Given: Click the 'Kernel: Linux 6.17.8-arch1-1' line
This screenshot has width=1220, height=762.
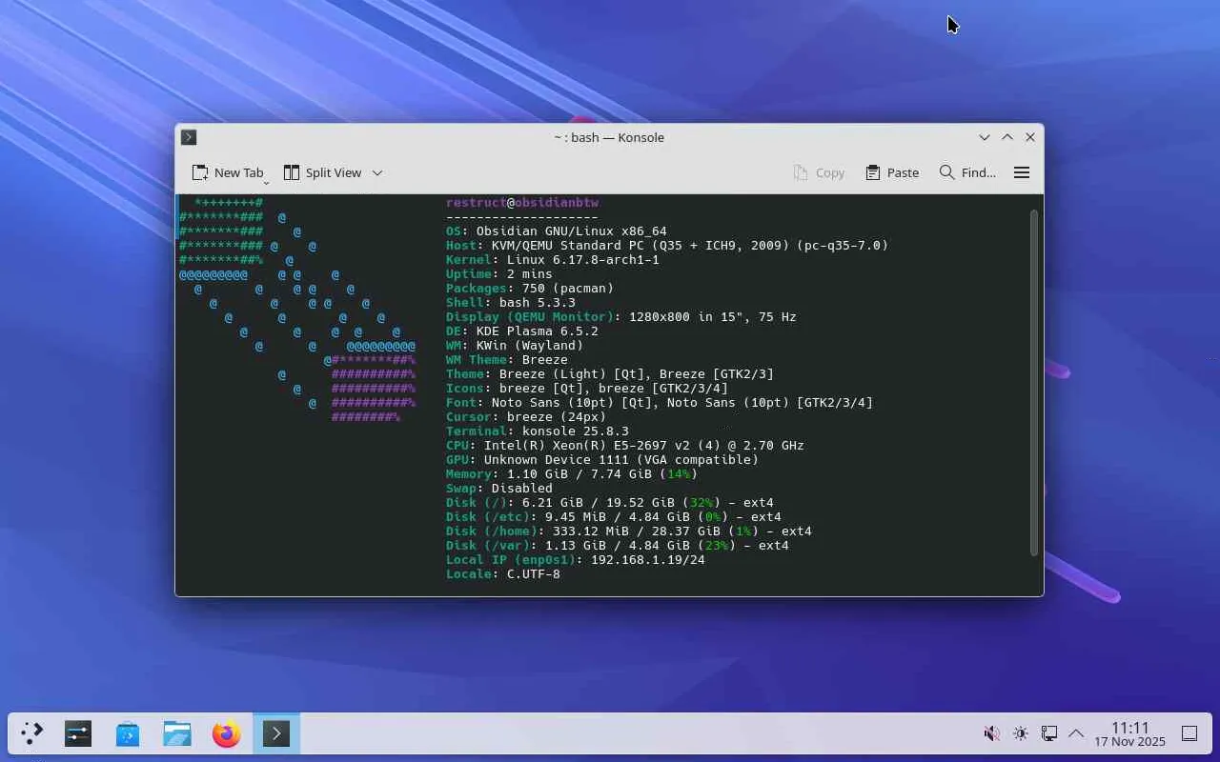Looking at the screenshot, I should point(553,259).
